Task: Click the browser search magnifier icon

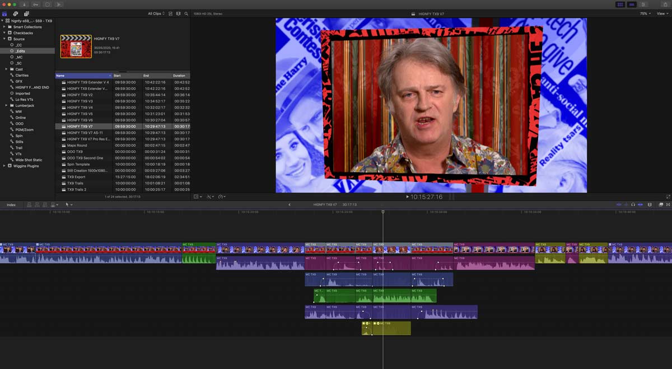Action: (x=186, y=13)
